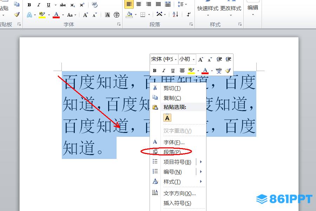Shrink the font size using the ribbon
The height and width of the screenshot is (211, 316).
[x=94, y=15]
